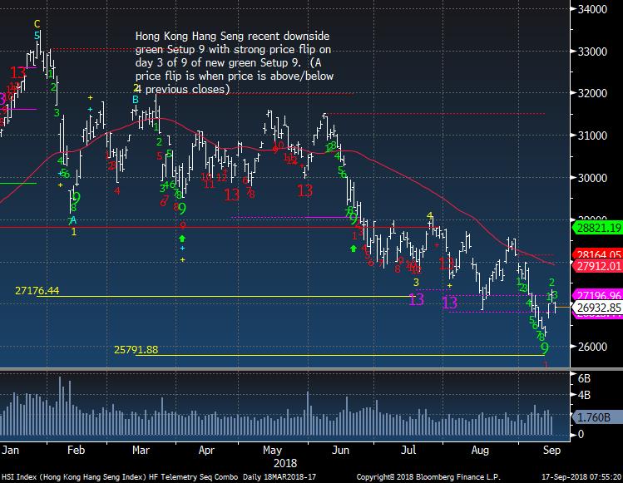Screen dimensions: 623x483
Task: Click the HSI Index chart title in footer
Action: tap(159, 476)
